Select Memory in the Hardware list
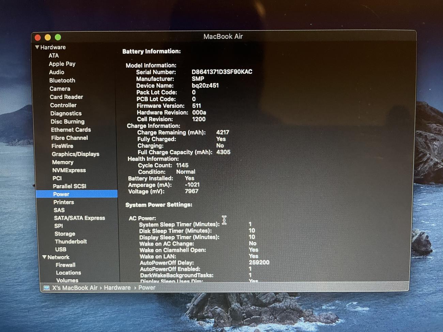 coord(63,162)
